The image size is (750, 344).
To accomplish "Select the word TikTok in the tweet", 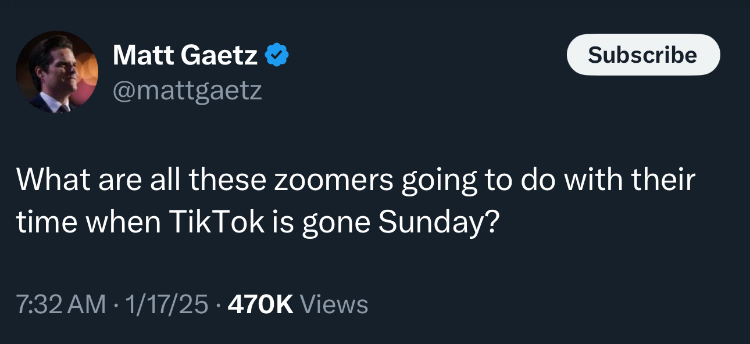I will [x=216, y=222].
